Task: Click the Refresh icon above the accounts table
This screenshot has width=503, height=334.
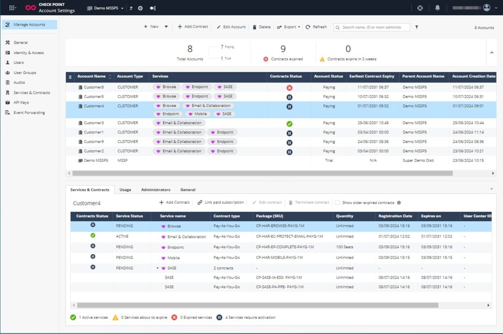Action: tap(316, 27)
